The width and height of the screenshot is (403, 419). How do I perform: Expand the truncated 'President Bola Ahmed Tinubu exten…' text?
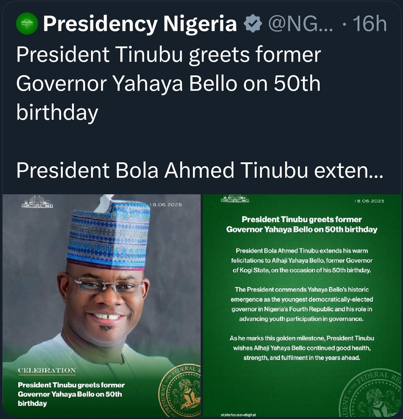point(200,170)
